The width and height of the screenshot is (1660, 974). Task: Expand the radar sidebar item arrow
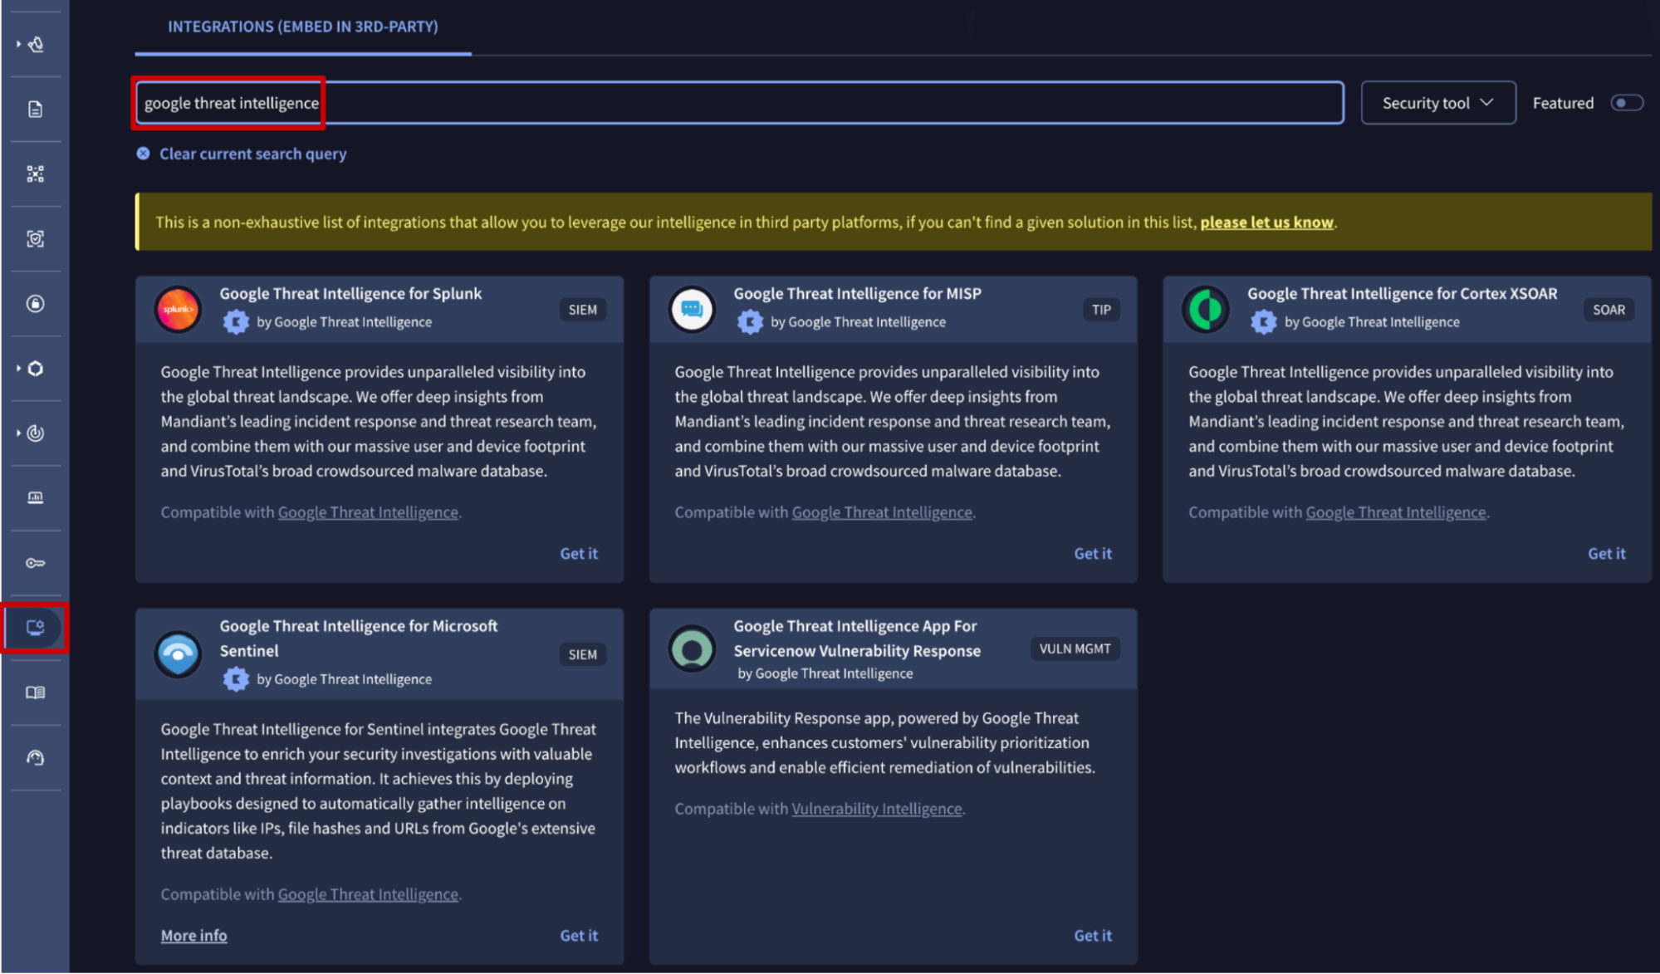[18, 433]
